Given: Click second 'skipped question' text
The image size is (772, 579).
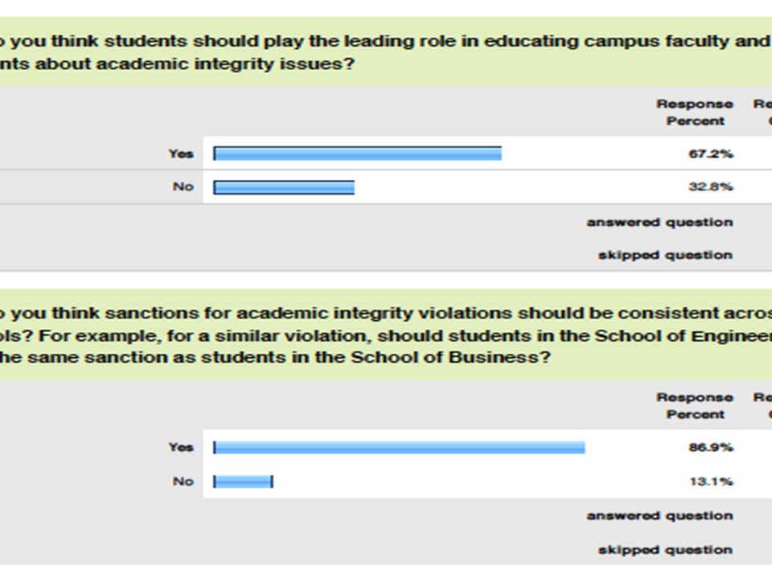Looking at the screenshot, I should (x=665, y=549).
